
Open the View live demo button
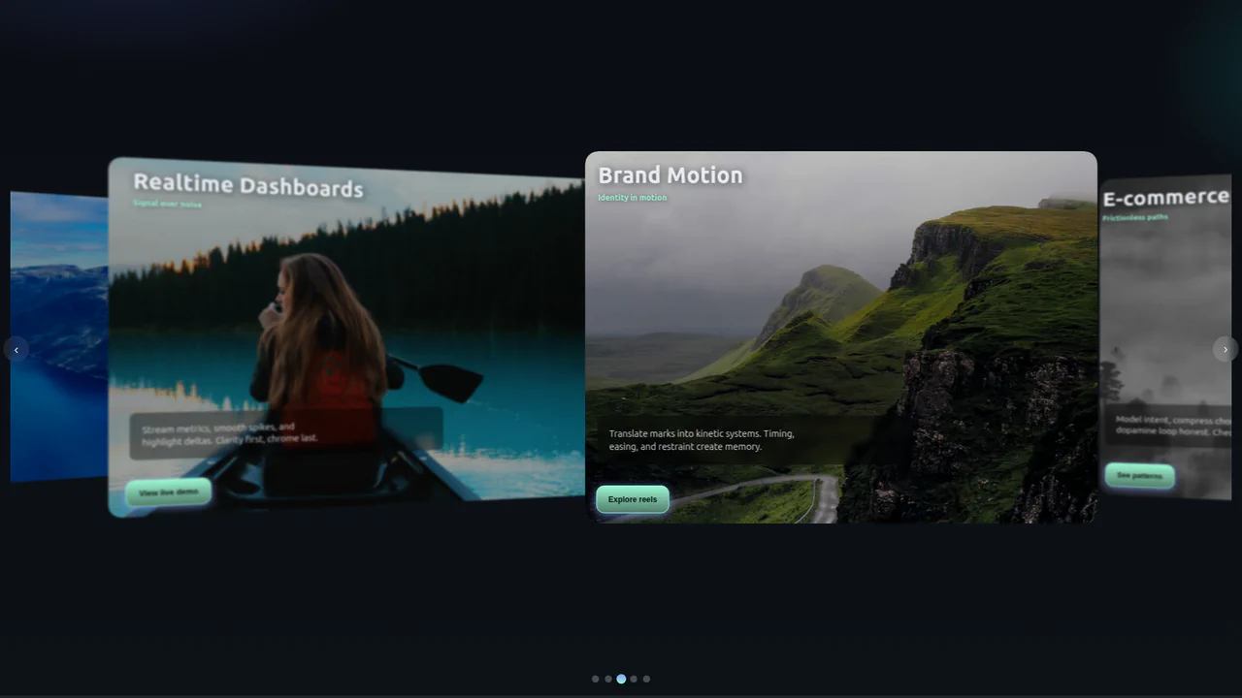tap(169, 492)
